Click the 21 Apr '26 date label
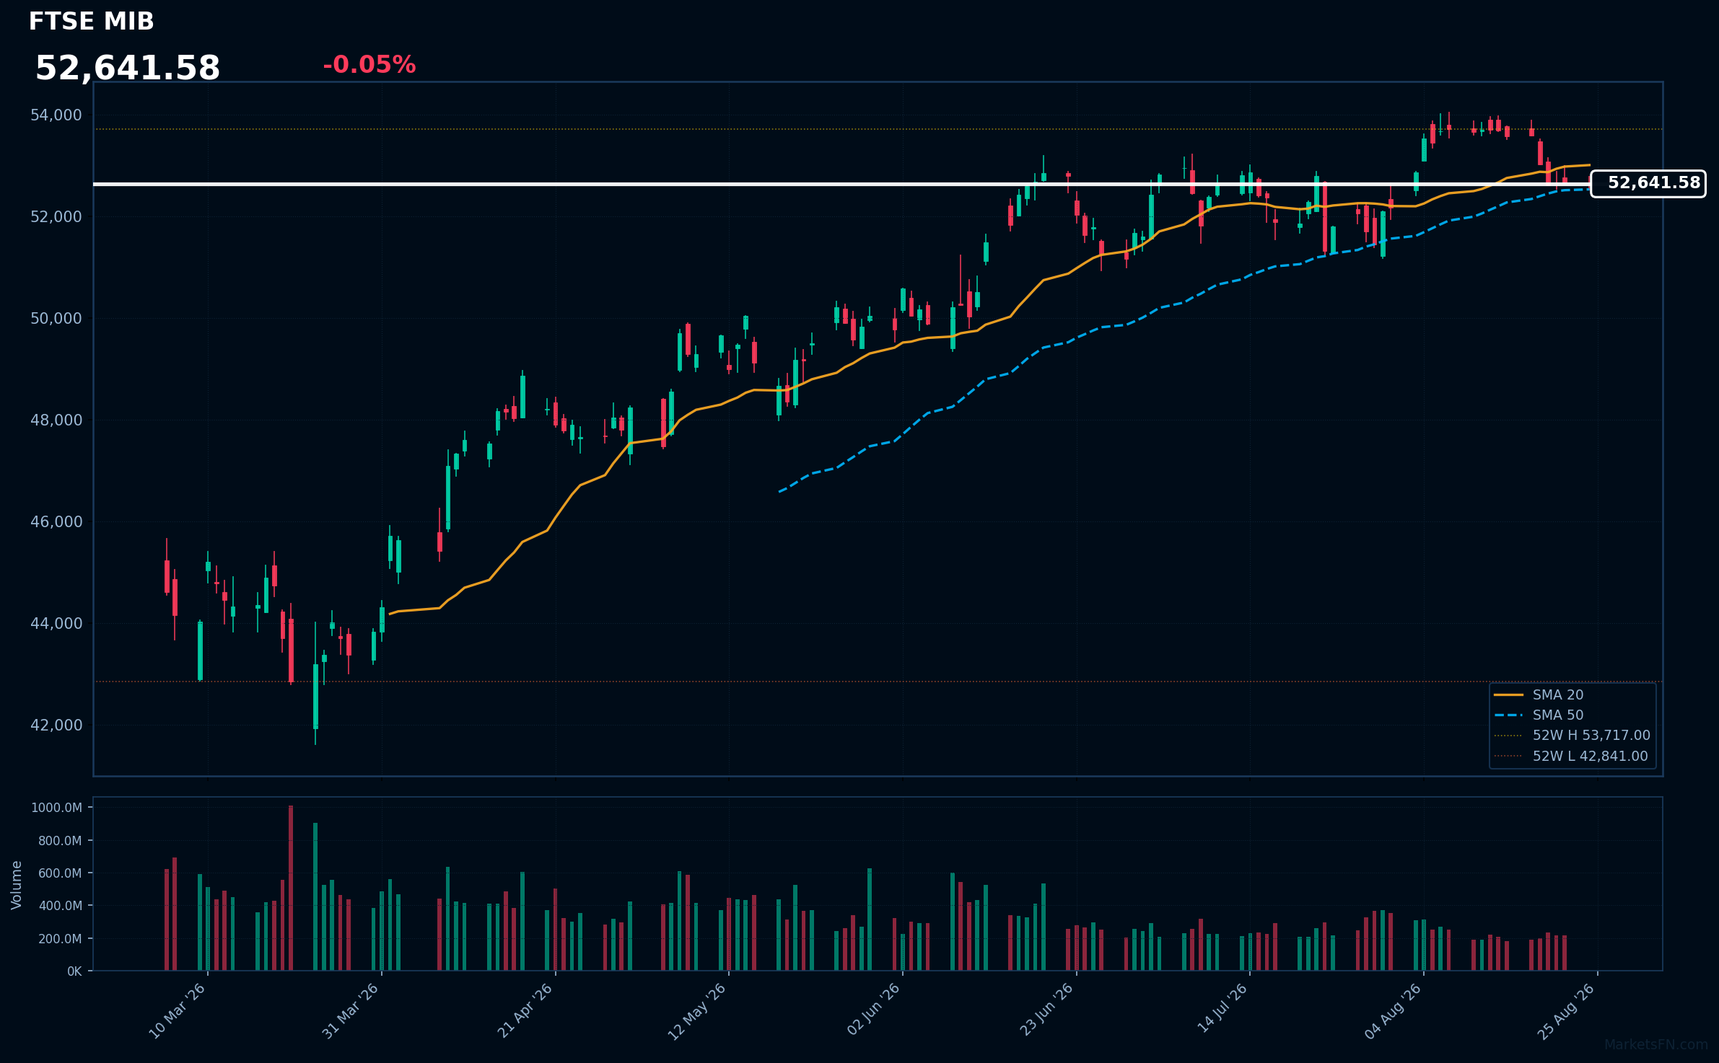Screen dimensions: 1719x1063 click(525, 1011)
